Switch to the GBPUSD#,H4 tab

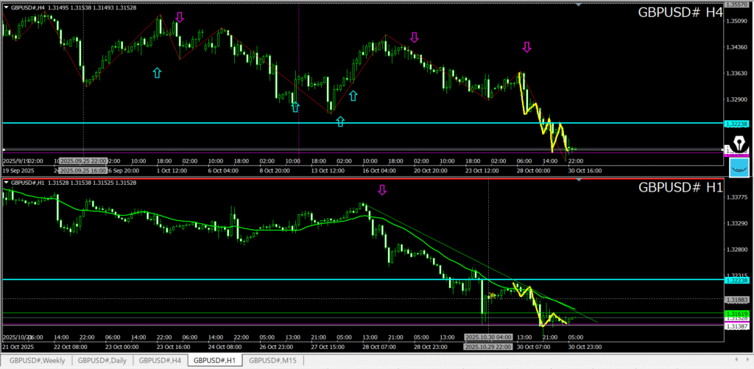(x=160, y=361)
